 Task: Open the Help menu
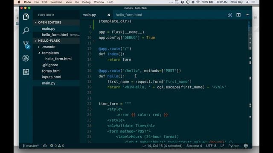click(x=110, y=2)
